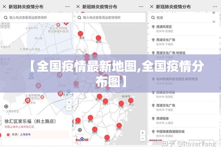Choose 西湖文化广场-地铁站 from search results
Image resolution: width=221 pixels, height=147 pixels.
click(x=183, y=55)
